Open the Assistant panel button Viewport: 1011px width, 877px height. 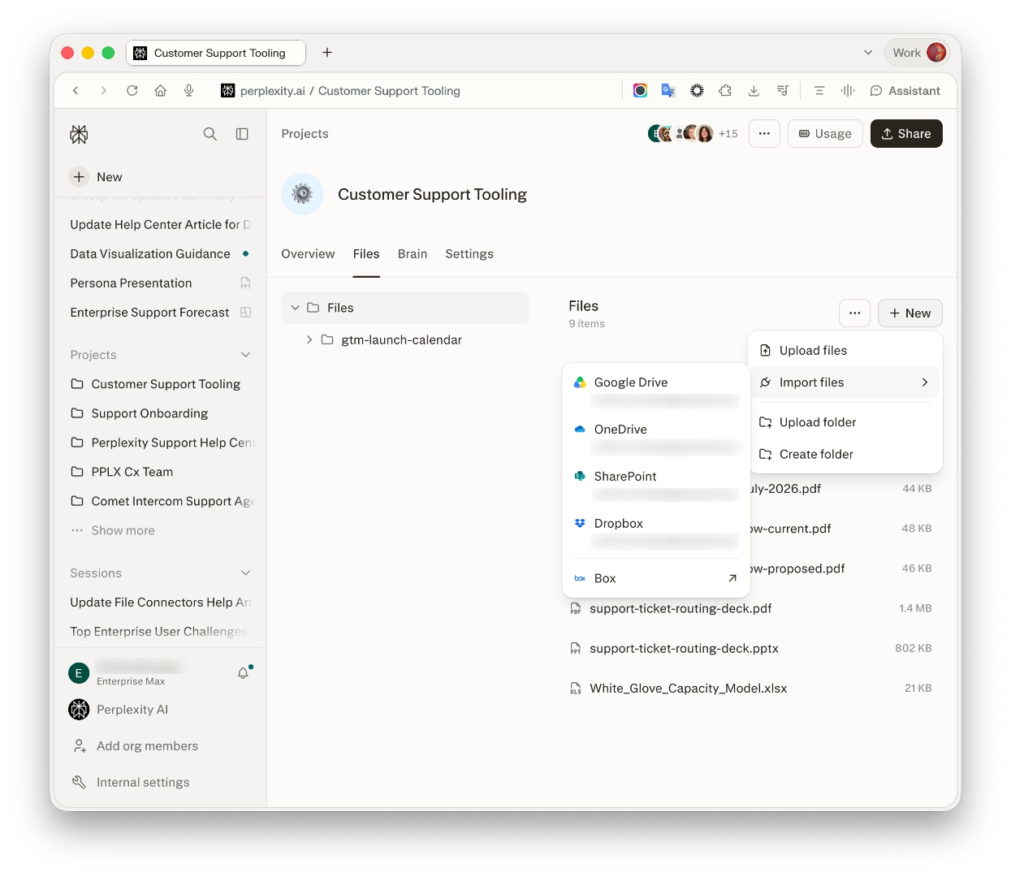pos(905,91)
